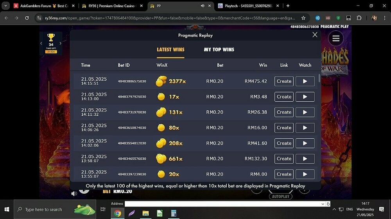Switch to the RY36 Premium Online Casino tab

pos(112,6)
